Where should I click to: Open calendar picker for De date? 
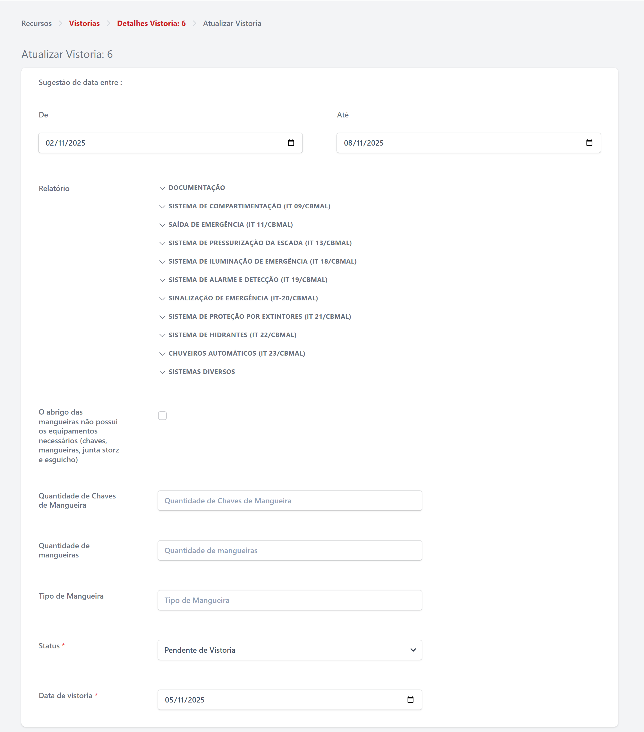pyautogui.click(x=291, y=143)
